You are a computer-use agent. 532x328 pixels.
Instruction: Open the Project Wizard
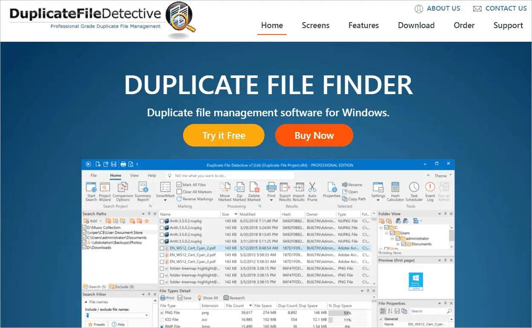click(105, 191)
